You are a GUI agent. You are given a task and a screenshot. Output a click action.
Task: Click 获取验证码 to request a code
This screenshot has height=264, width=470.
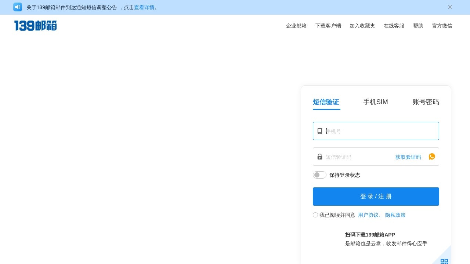click(x=408, y=157)
